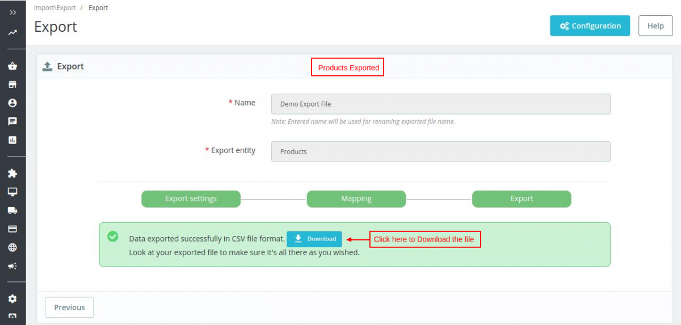Open the Help panel

point(655,26)
